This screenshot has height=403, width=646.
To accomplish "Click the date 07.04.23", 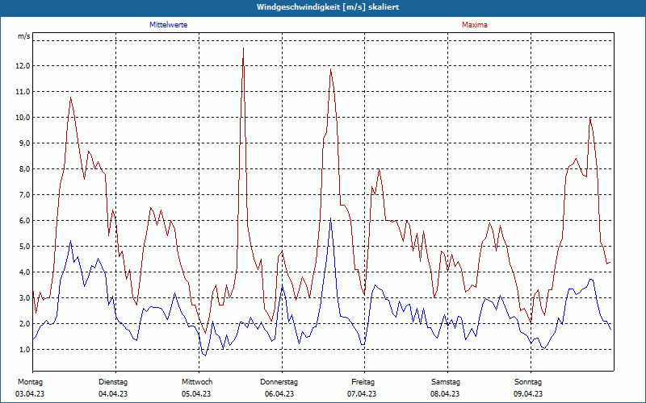I will [362, 394].
